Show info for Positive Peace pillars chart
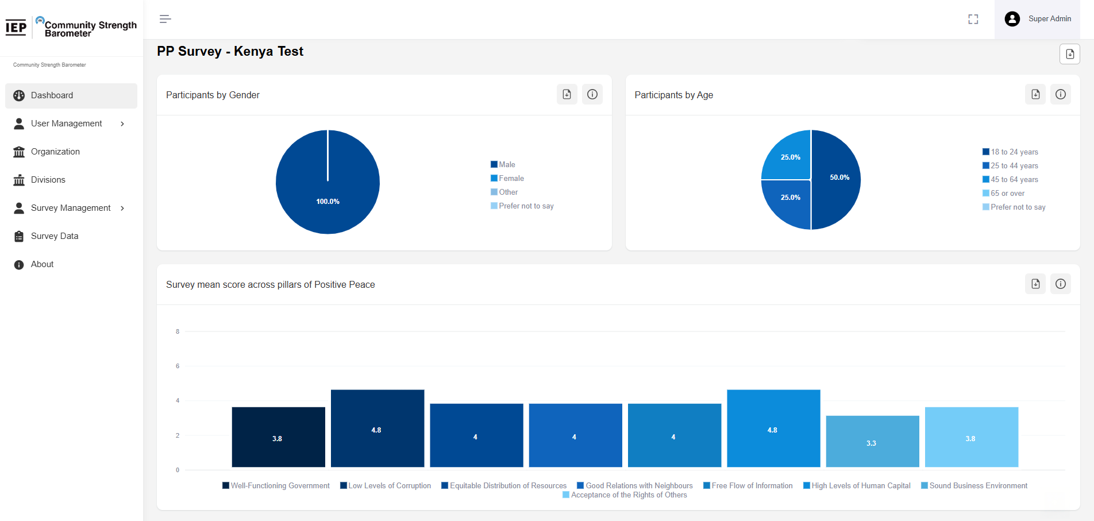This screenshot has width=1094, height=521. coord(1060,284)
